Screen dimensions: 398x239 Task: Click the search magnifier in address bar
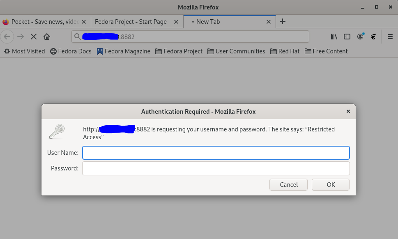tap(77, 37)
